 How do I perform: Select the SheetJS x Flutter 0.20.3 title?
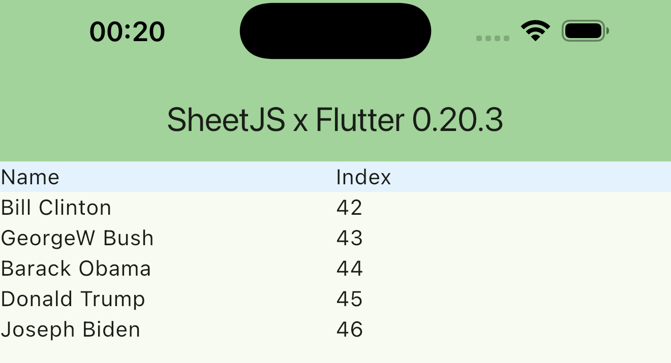click(x=335, y=120)
